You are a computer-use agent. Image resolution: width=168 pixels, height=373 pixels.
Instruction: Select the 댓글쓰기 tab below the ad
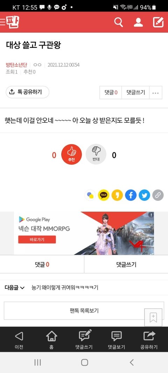(126, 264)
